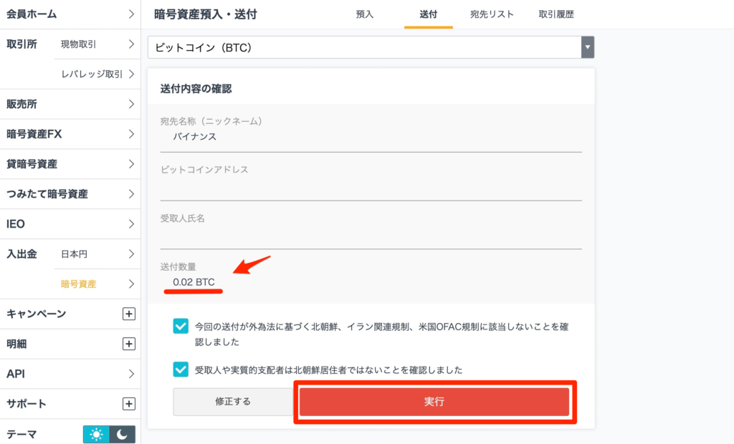The image size is (734, 444).
Task: Click the arrow beside 販売所
Action: click(x=131, y=104)
